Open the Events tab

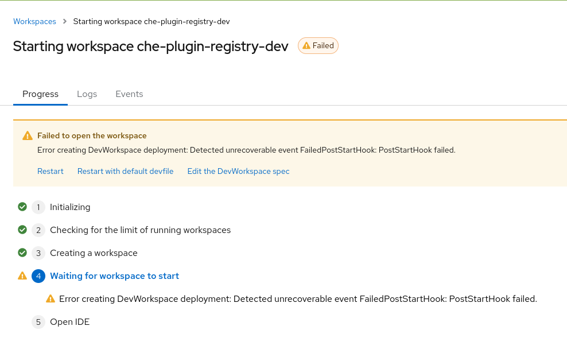point(129,94)
